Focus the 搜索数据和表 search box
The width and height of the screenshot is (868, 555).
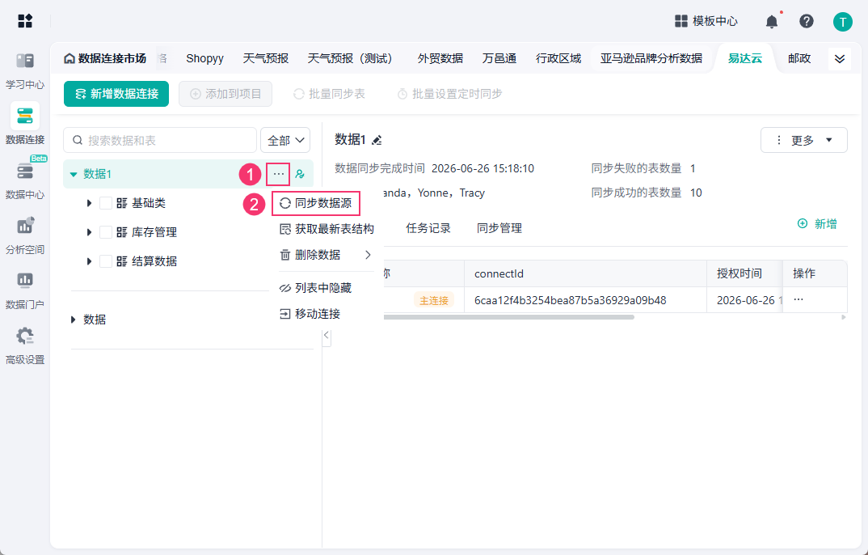click(x=160, y=140)
